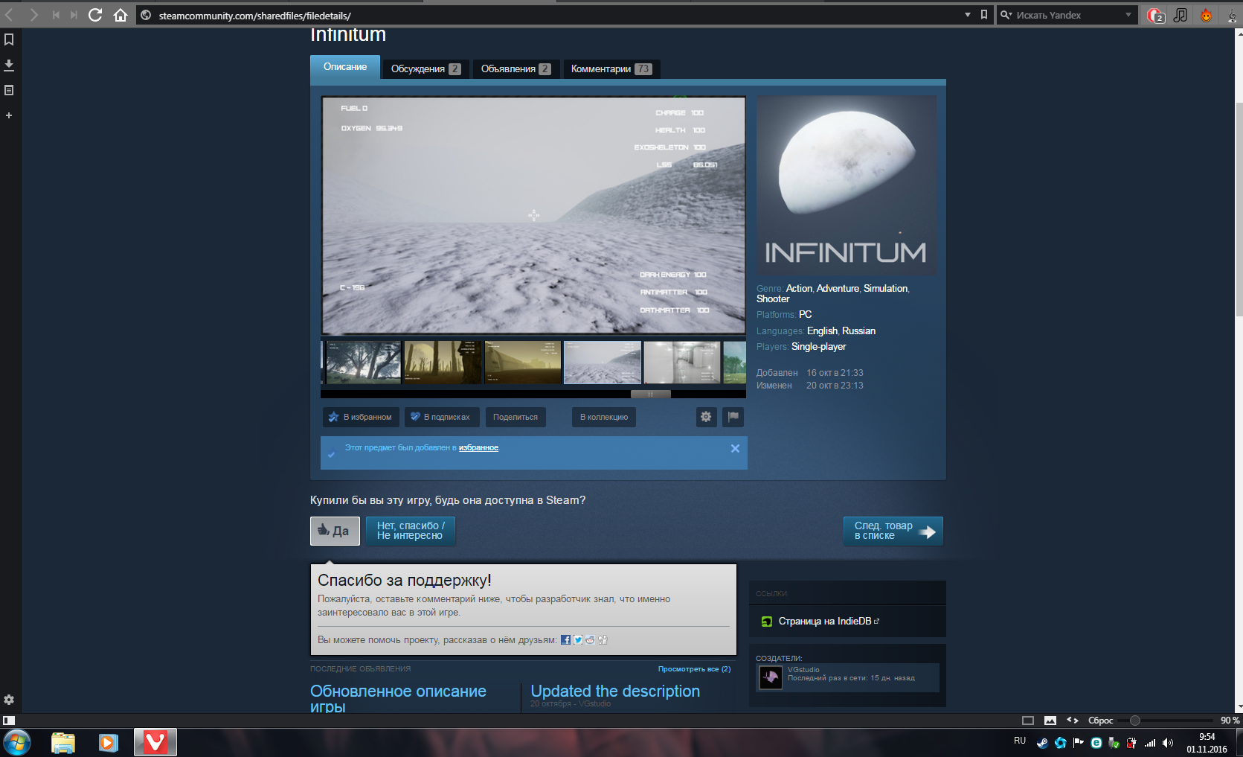This screenshot has width=1243, height=757.
Task: Open page tiling options in status bar
Action: 1028,721
